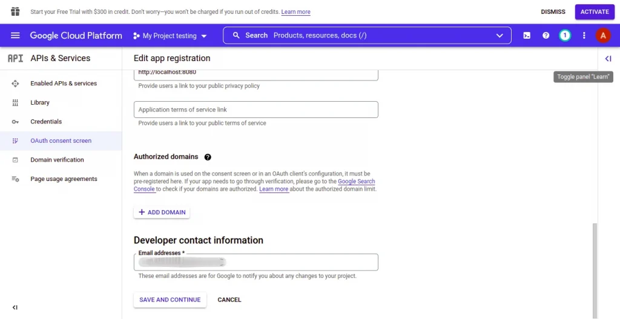Click the Authorized domains heading text
The width and height of the screenshot is (620, 319).
point(166,157)
